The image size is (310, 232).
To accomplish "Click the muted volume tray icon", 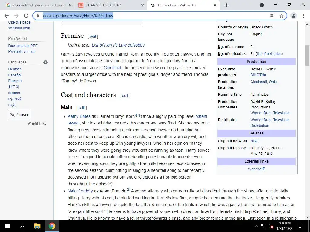I will click(x=271, y=226).
